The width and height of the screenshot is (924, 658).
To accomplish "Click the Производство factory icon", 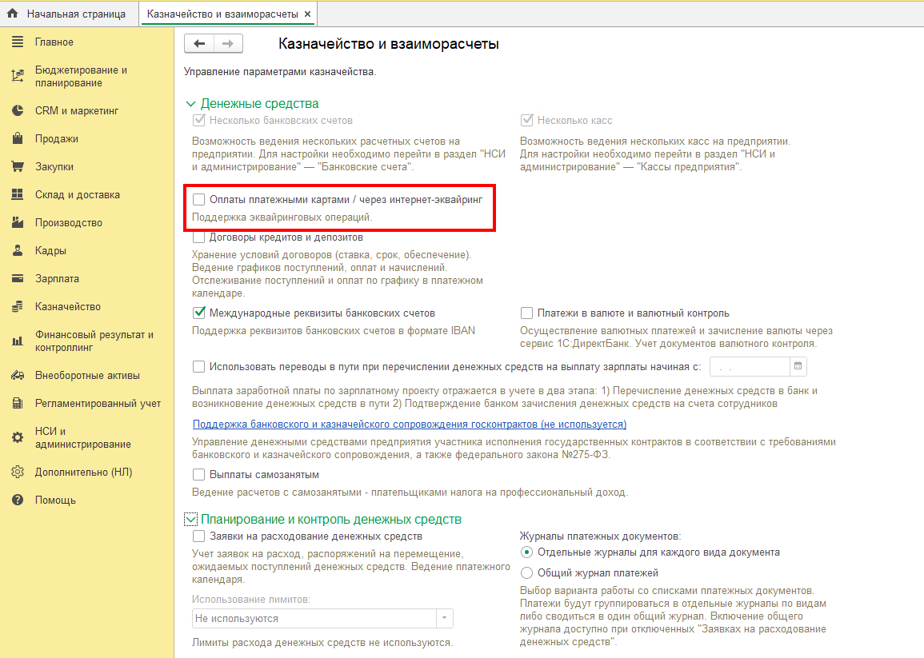I will point(18,222).
